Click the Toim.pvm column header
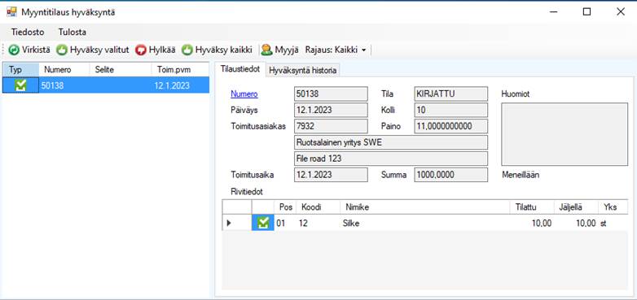 click(x=180, y=70)
